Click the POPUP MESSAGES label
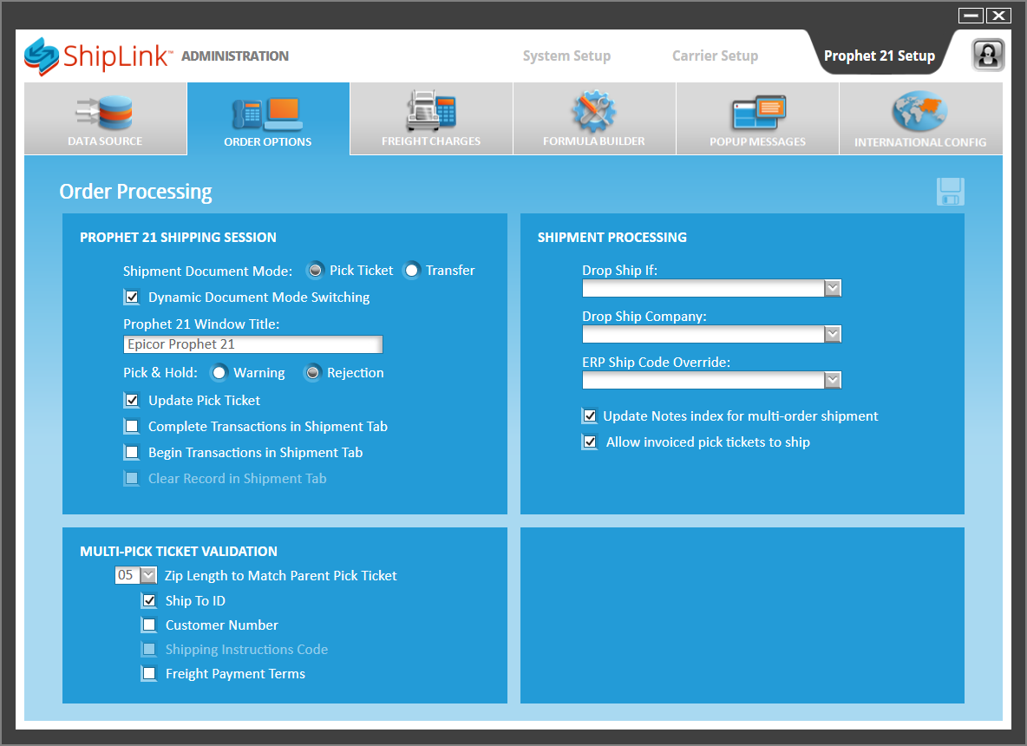Viewport: 1027px width, 746px height. pyautogui.click(x=758, y=142)
